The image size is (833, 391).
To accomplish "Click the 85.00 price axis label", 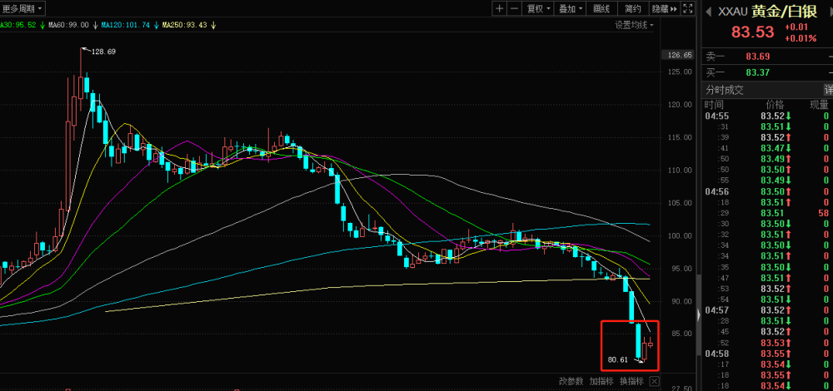I will click(682, 334).
